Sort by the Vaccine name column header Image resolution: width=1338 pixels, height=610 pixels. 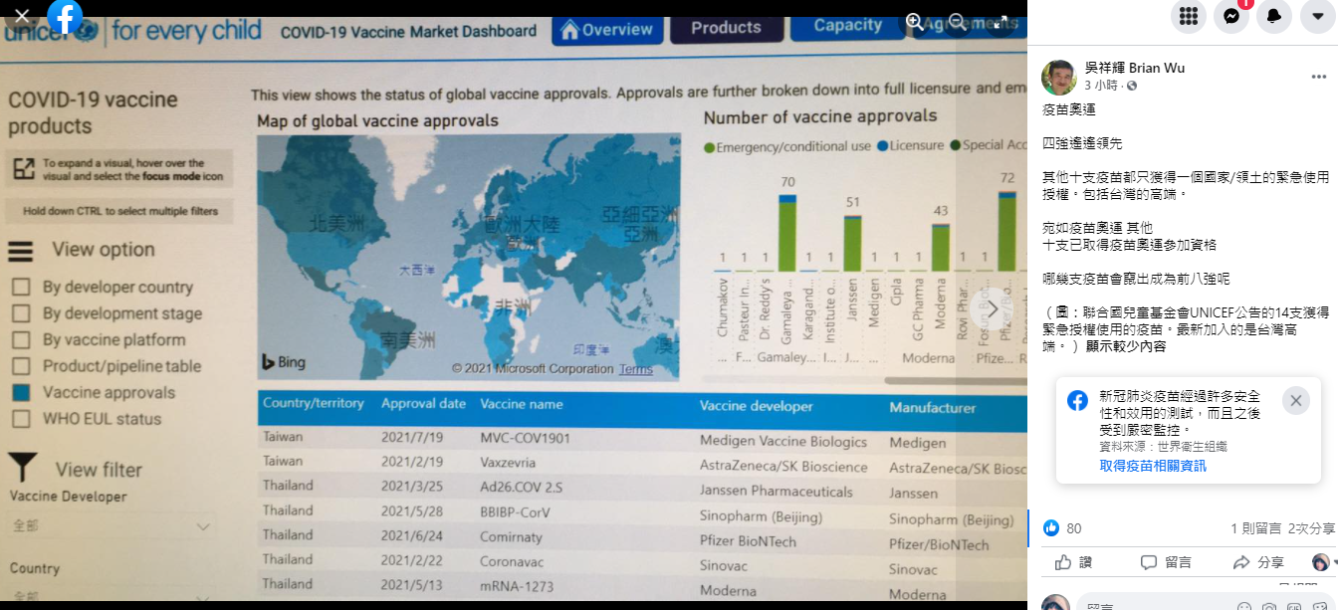(x=522, y=405)
